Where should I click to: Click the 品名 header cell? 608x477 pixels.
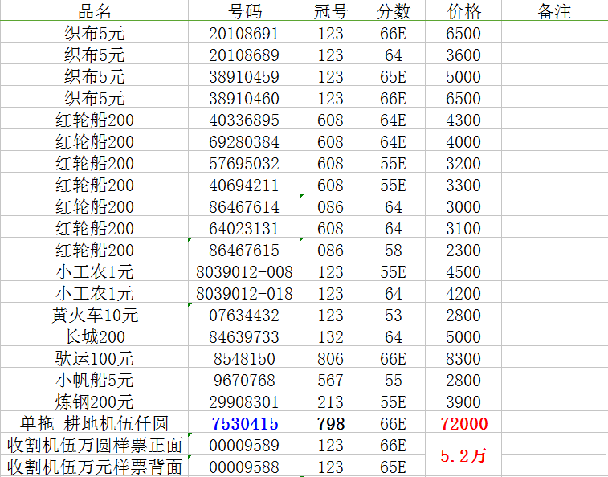coord(94,11)
